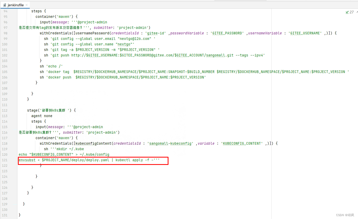Screen dimensions: 358x219
Task: Click the sh 'echo /' statement
Action: (51, 66)
